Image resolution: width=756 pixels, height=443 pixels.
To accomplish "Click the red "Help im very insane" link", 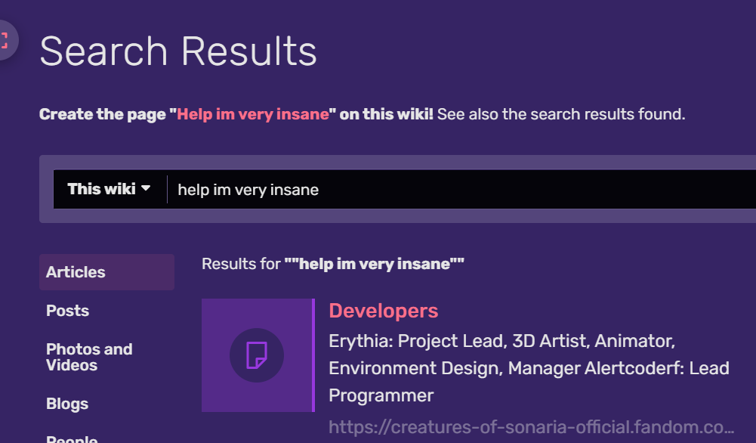I will pos(253,115).
